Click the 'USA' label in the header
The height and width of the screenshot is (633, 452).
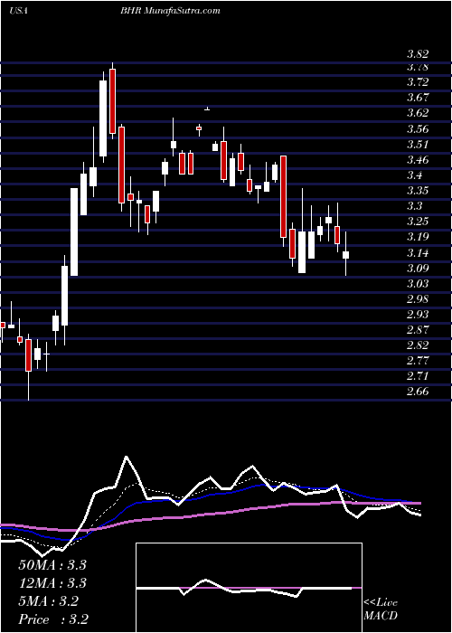pyautogui.click(x=18, y=11)
